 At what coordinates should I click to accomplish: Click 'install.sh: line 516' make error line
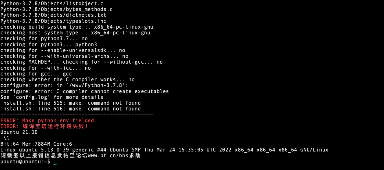pyautogui.click(x=71, y=109)
